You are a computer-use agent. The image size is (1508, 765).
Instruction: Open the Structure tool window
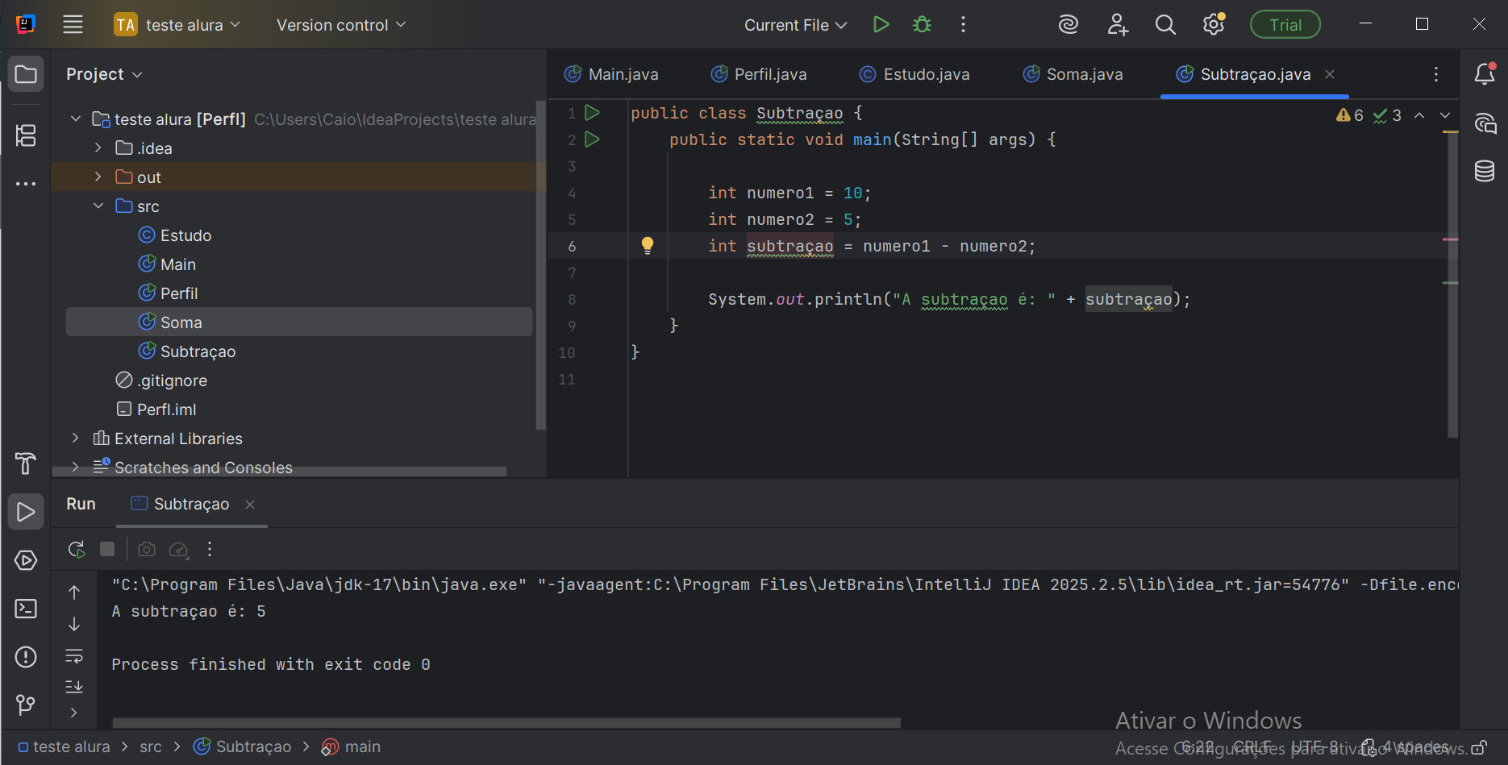[x=26, y=135]
